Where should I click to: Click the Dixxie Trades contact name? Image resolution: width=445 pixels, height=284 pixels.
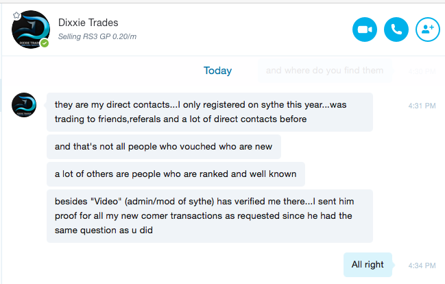pyautogui.click(x=88, y=23)
